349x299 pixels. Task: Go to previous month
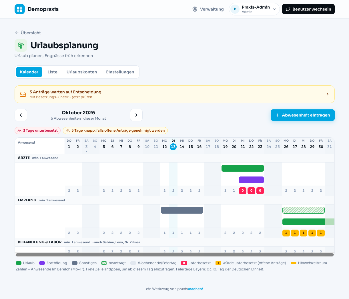[21, 115]
